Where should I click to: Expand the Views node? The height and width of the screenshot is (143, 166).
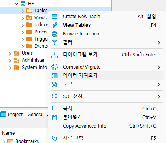click(x=23, y=18)
